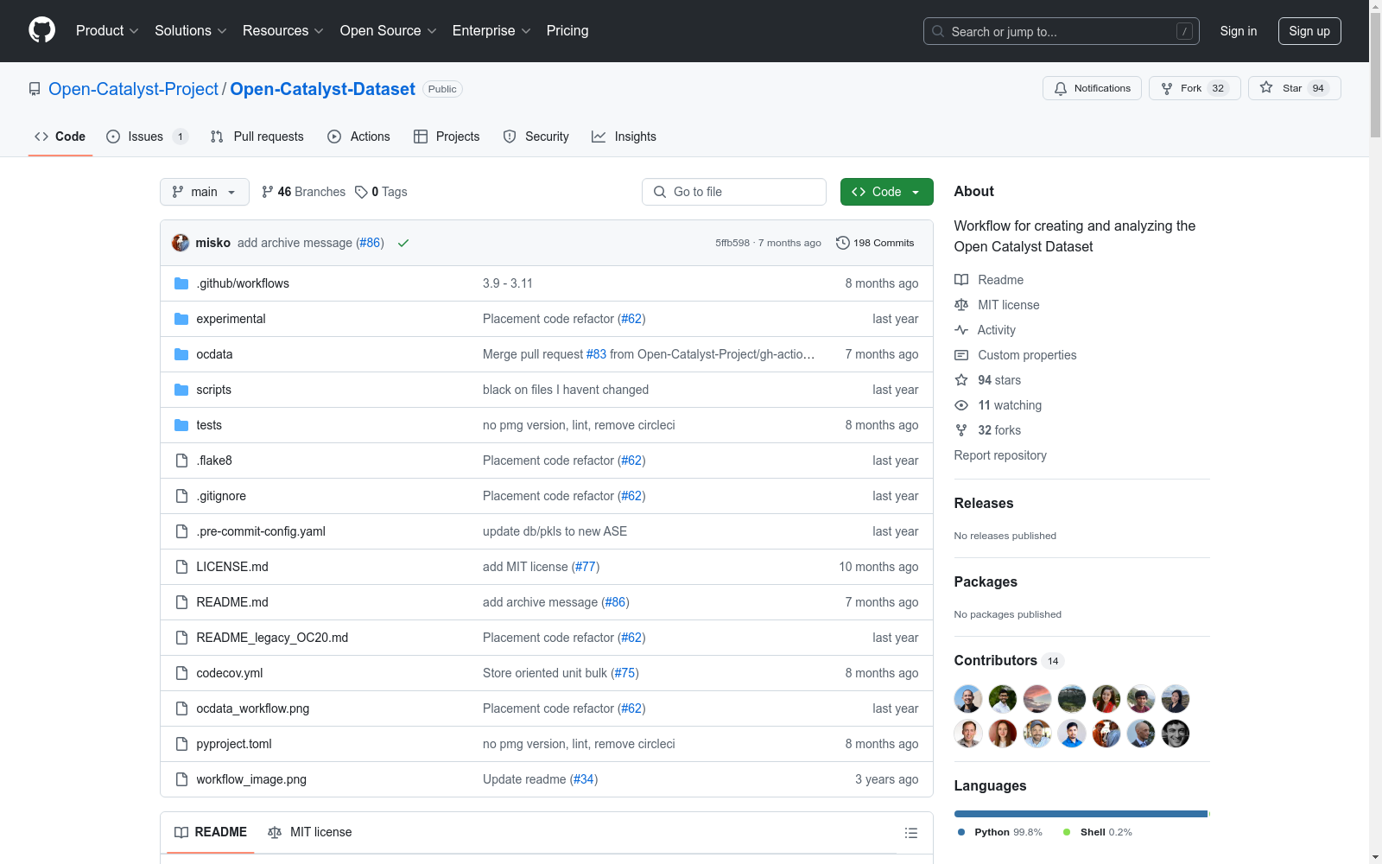The image size is (1382, 864).
Task: Select the MIT license tab below file list
Action: [310, 832]
